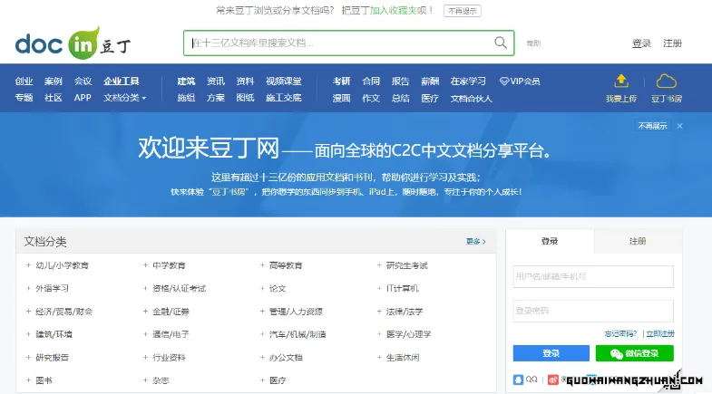Open 社区 in the nav bar
Image resolution: width=712 pixels, height=394 pixels.
point(54,98)
